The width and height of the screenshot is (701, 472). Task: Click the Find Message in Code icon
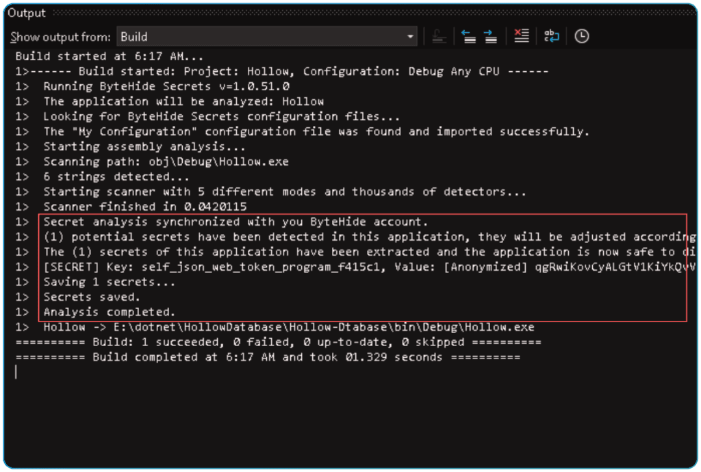(x=439, y=36)
